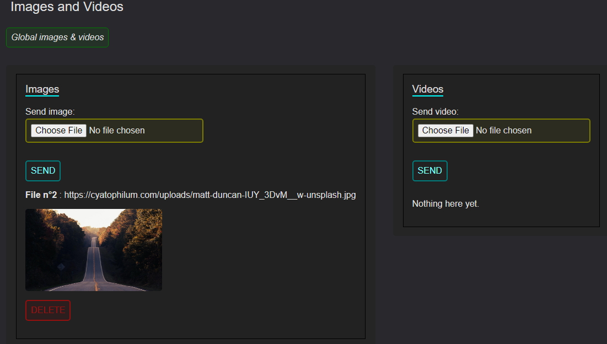Click the 'Send image:' label
This screenshot has height=344, width=607.
click(x=50, y=112)
